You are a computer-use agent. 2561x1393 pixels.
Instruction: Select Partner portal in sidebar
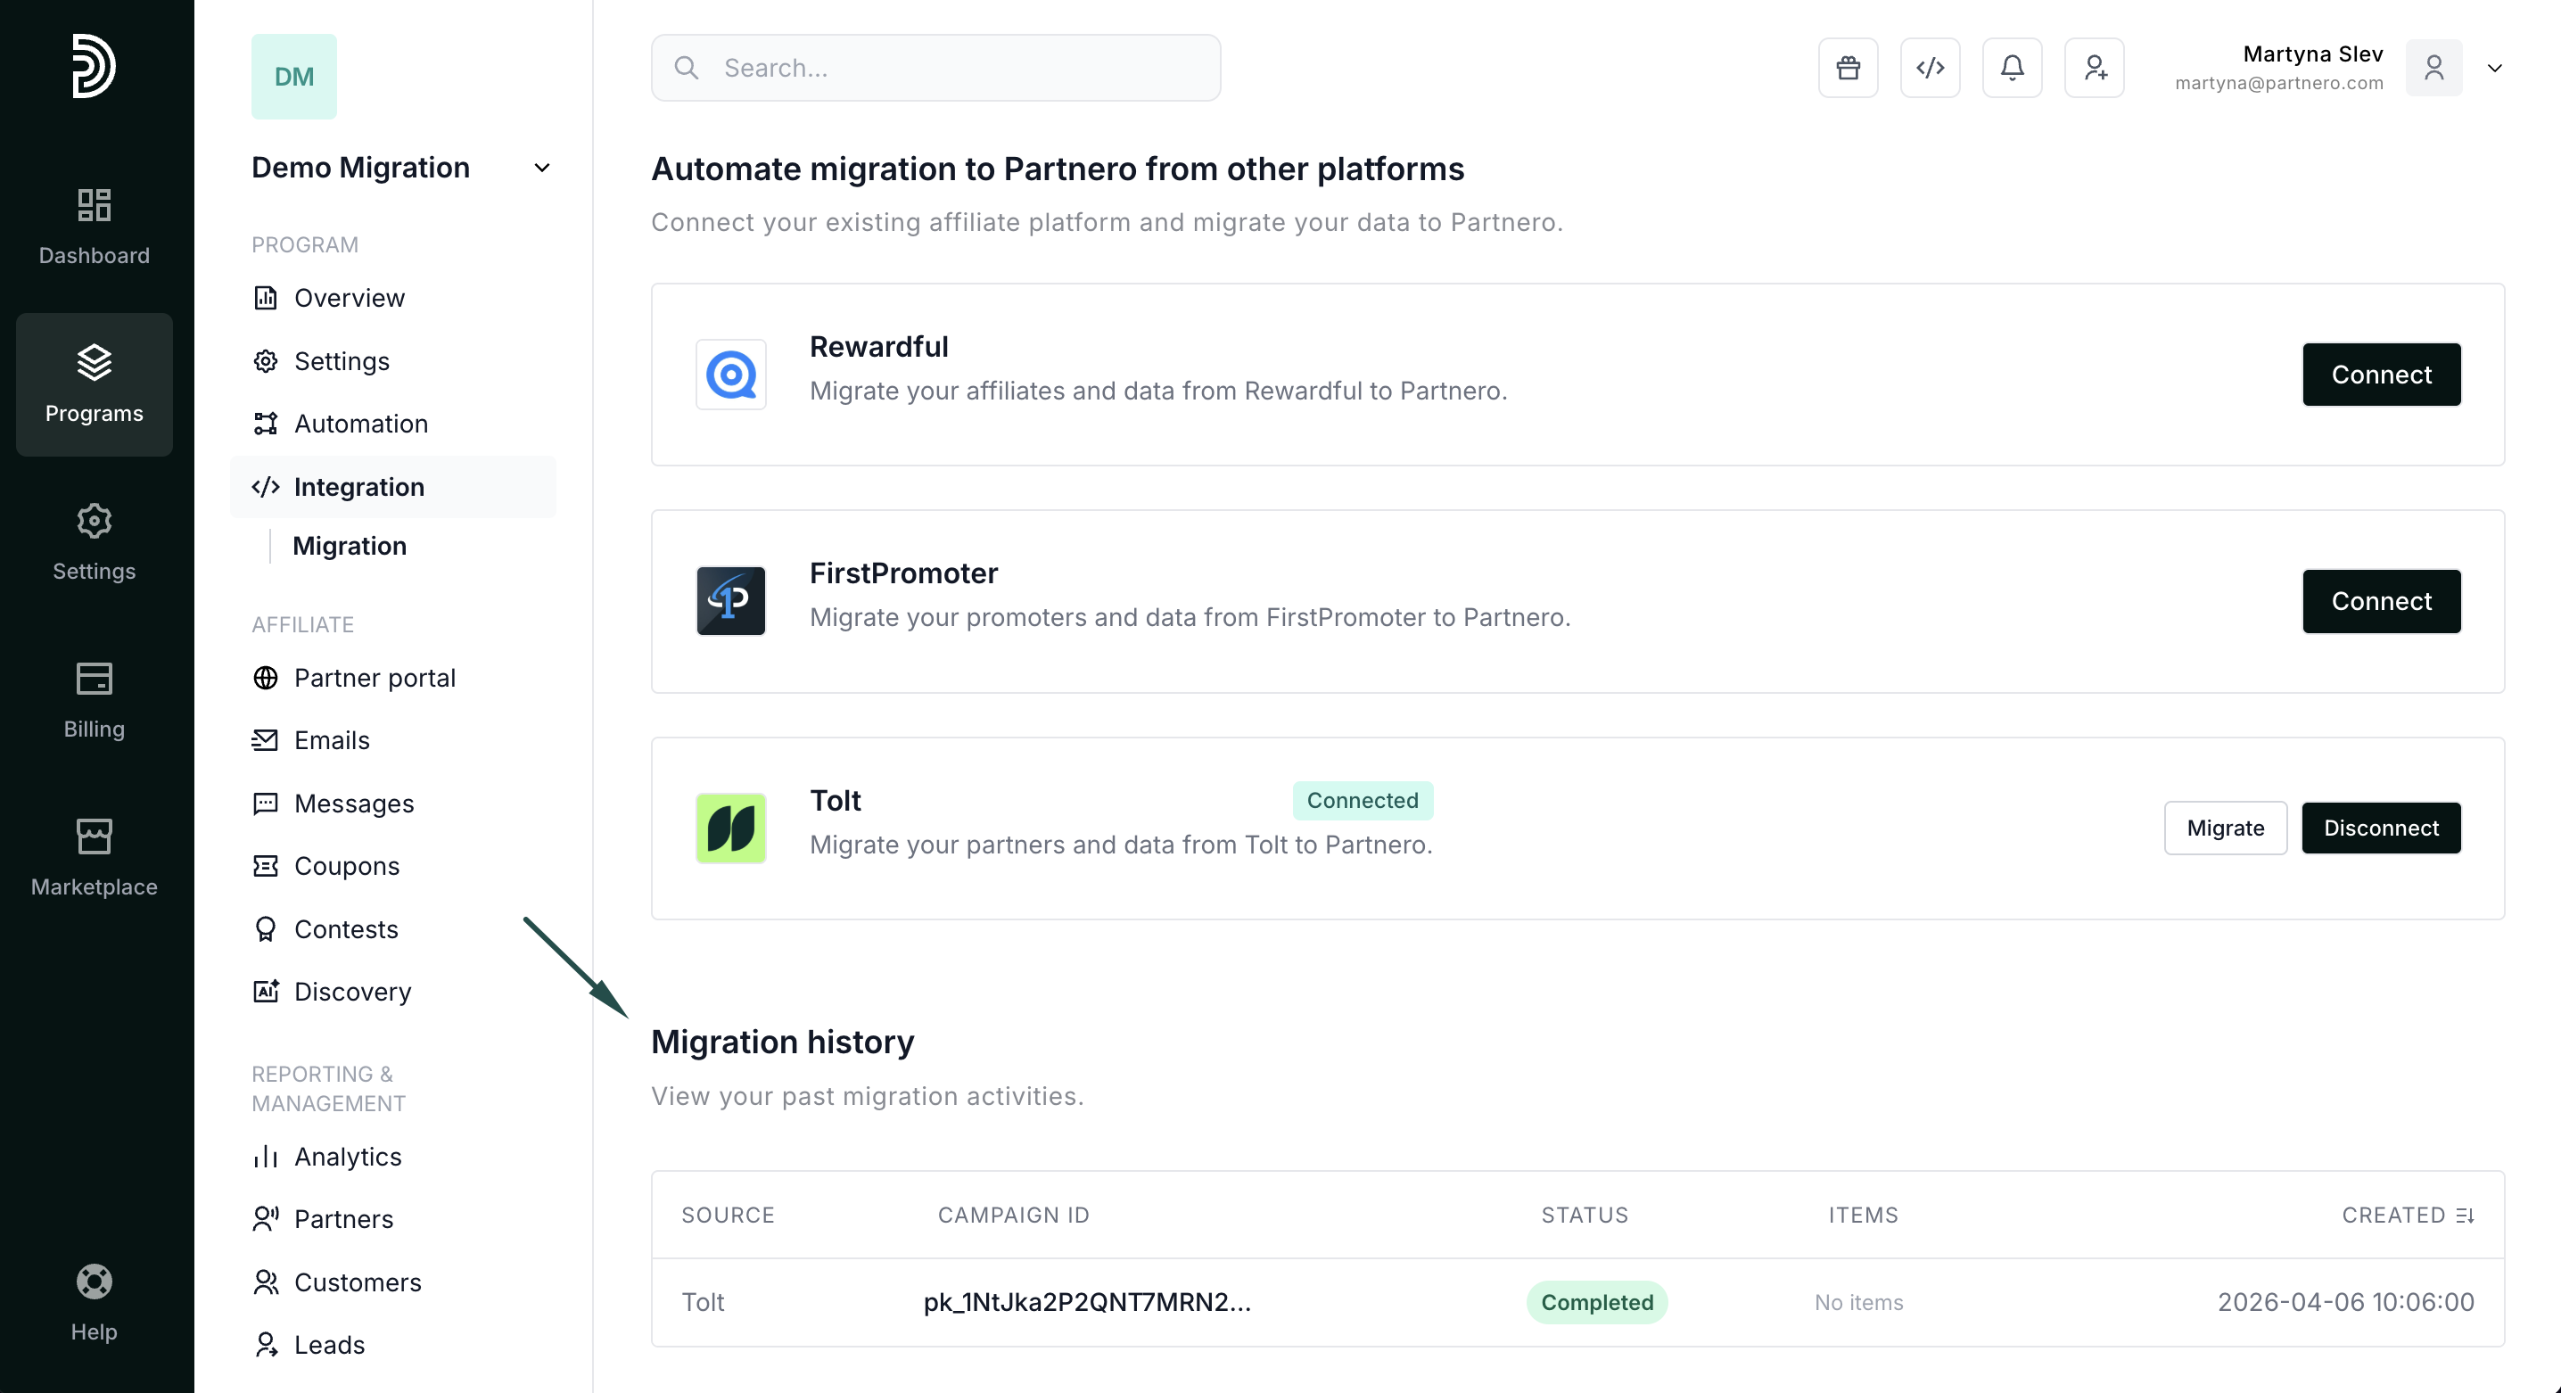375,678
